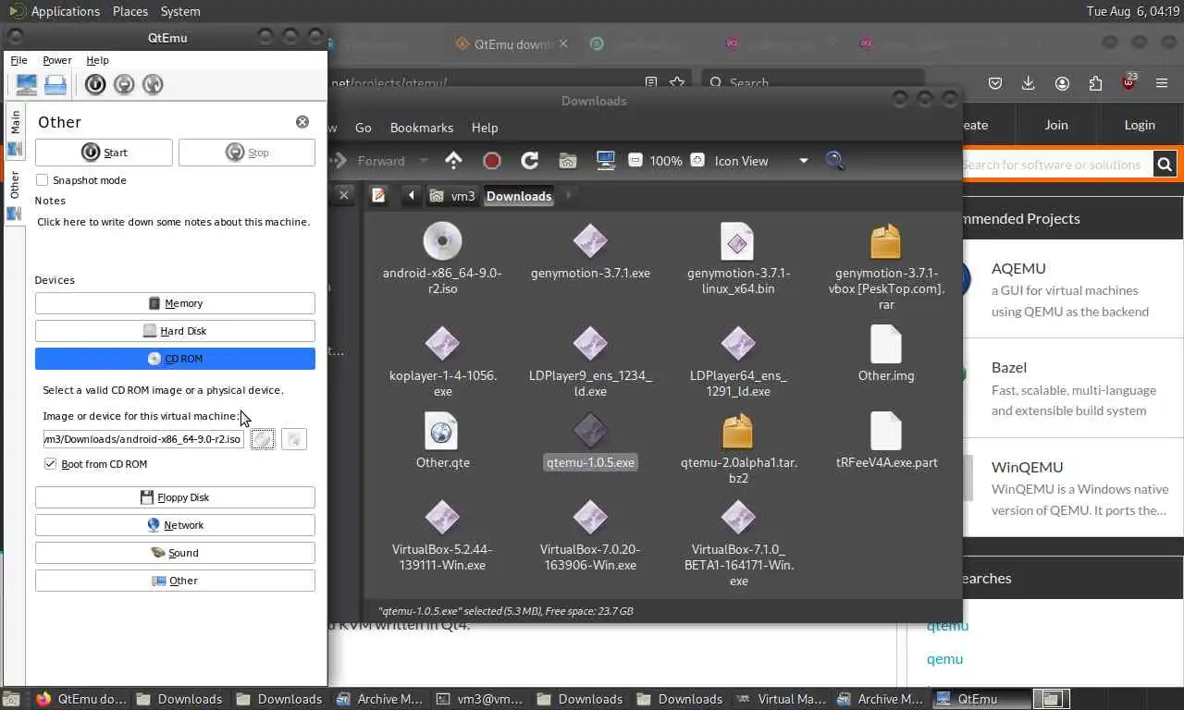Select the genymotion vbox PeskTop rar archive
The image size is (1184, 710).
(x=886, y=266)
